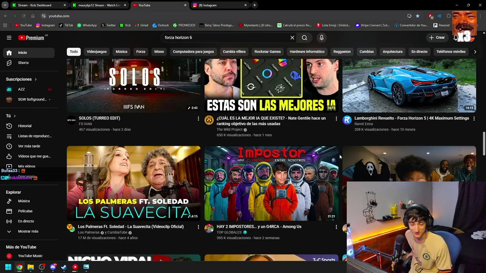
Task: Click the magnifier search button
Action: click(305, 38)
